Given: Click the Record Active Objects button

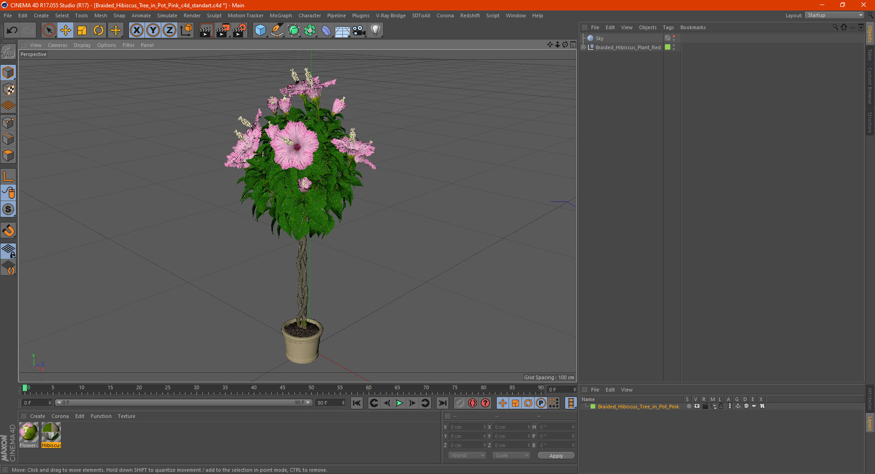Looking at the screenshot, I should 460,403.
